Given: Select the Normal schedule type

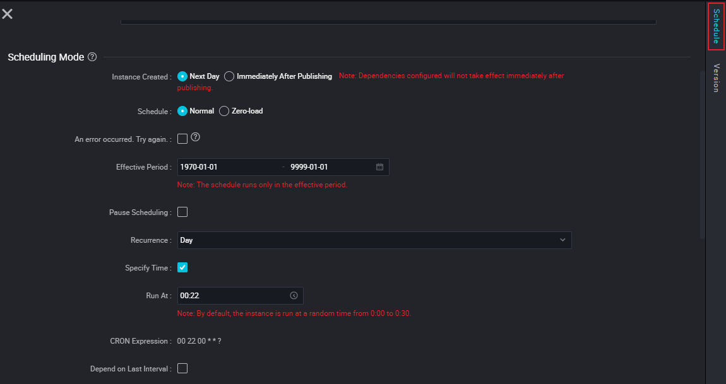Looking at the screenshot, I should (182, 111).
